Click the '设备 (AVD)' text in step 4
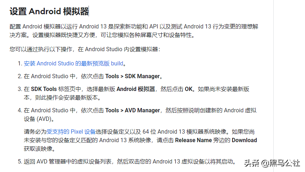This screenshot has height=172, width=305. (39, 119)
